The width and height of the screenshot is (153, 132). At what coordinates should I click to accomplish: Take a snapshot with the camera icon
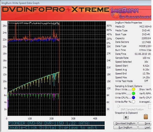126,117
